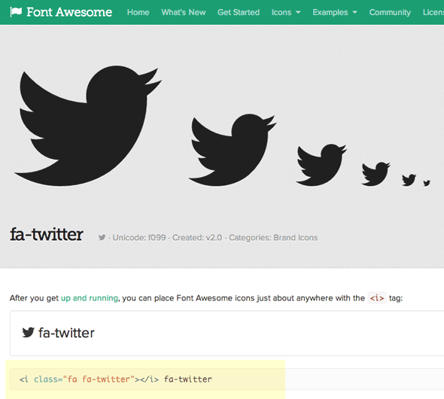The width and height of the screenshot is (444, 399).
Task: Click the fa-twitter page heading
Action: (x=47, y=234)
